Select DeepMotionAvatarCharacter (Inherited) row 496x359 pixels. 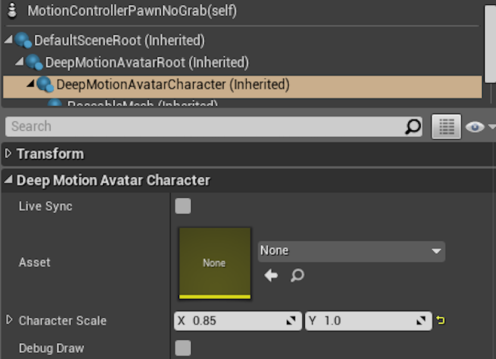(242, 87)
